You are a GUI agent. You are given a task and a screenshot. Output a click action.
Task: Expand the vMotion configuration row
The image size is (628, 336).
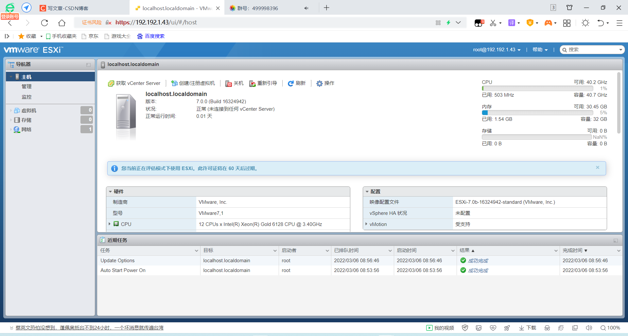point(366,224)
